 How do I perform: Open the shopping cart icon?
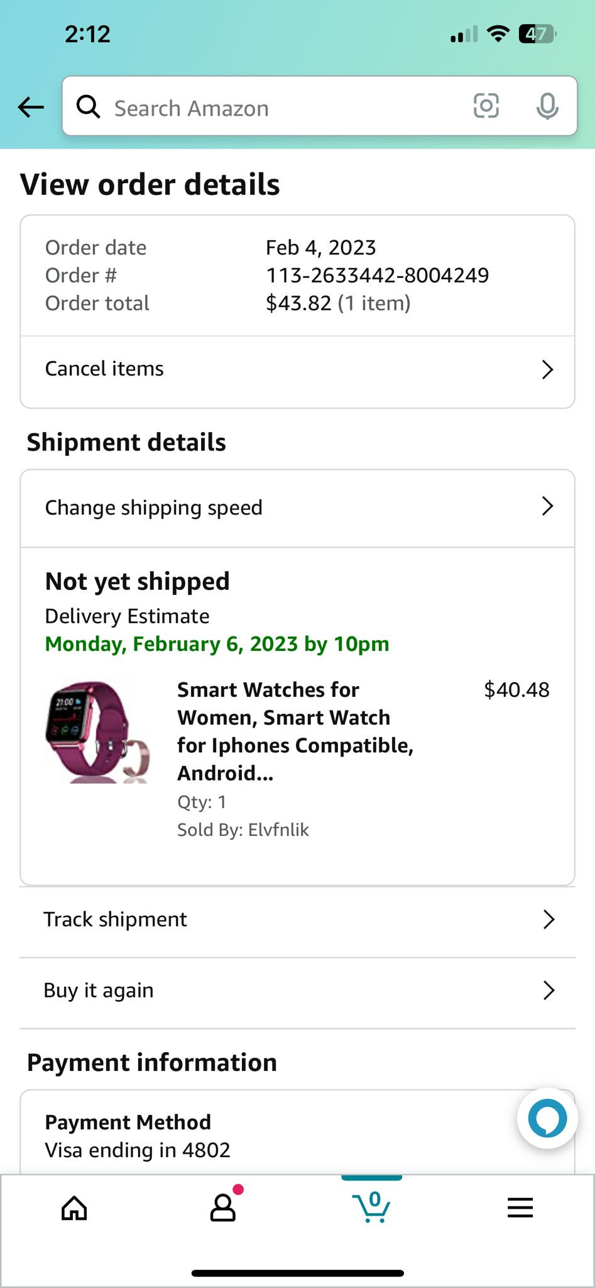pos(372,1206)
